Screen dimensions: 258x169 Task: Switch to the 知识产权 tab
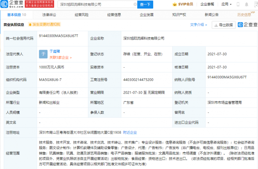coord(179,15)
